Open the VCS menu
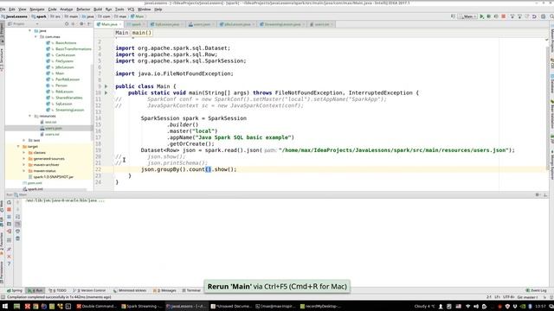Screen dimensions: 554x311 pyautogui.click(x=131, y=10)
